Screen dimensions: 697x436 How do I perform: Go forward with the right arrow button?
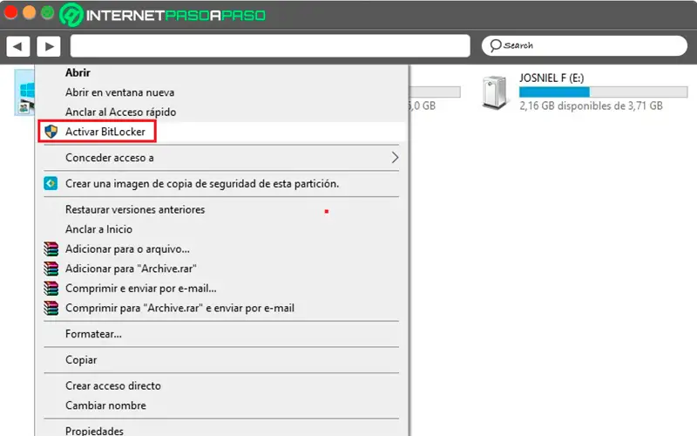(x=49, y=46)
